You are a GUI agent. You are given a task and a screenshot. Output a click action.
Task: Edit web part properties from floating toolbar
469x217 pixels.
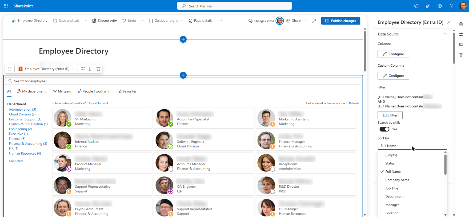[83, 69]
